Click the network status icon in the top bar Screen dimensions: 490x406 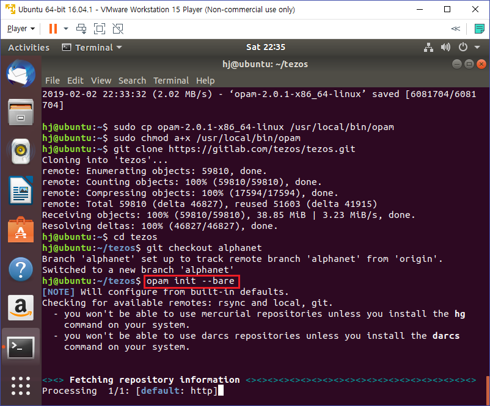(428, 48)
